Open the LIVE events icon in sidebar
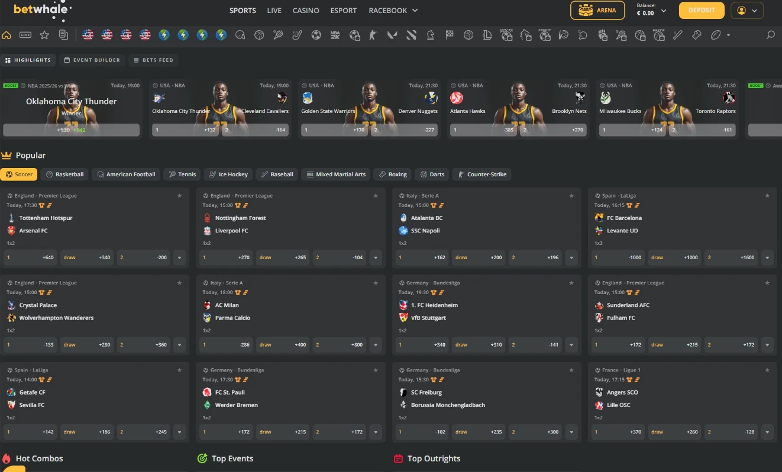This screenshot has width=782, height=472. (25, 35)
